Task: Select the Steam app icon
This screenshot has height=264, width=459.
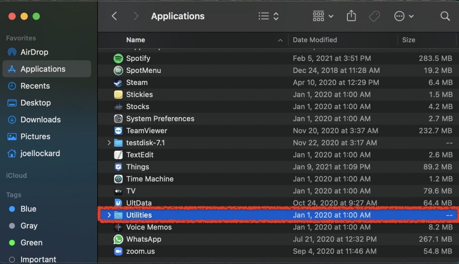Action: [x=118, y=82]
